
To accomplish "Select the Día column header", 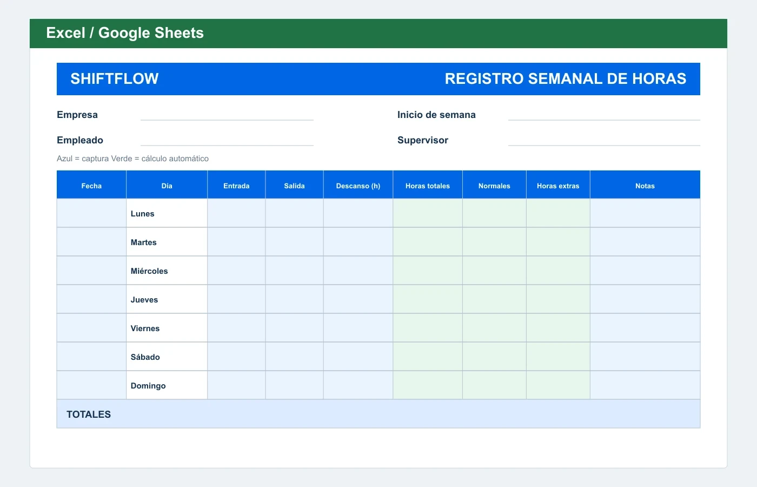I will pyautogui.click(x=167, y=185).
